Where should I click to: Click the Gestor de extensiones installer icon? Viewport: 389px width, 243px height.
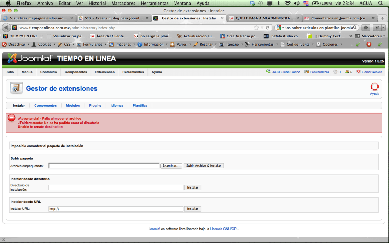16,88
